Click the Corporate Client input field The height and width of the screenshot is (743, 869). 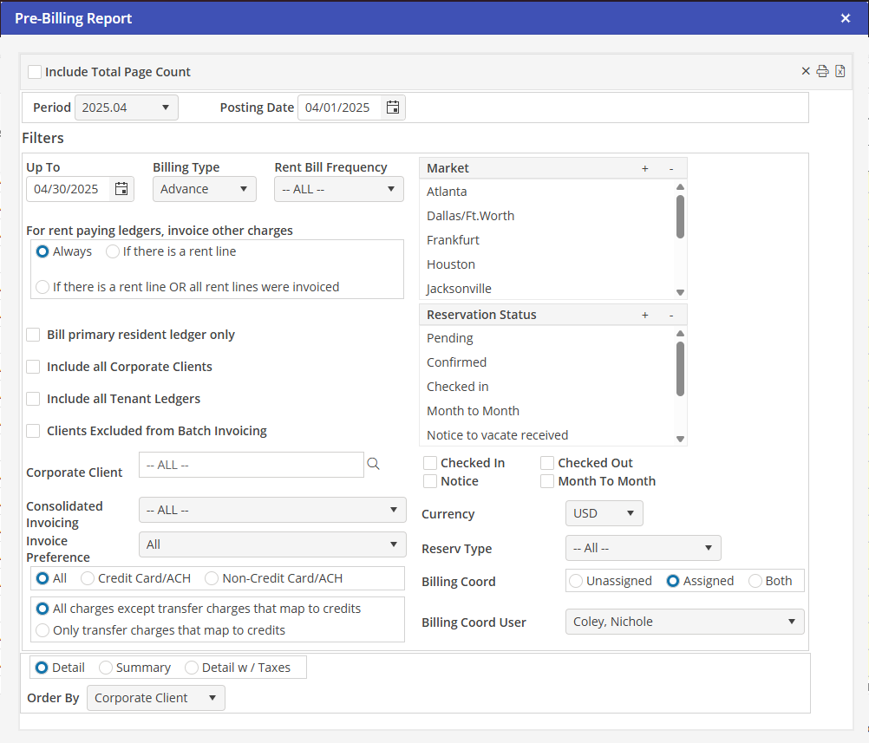[x=251, y=465]
